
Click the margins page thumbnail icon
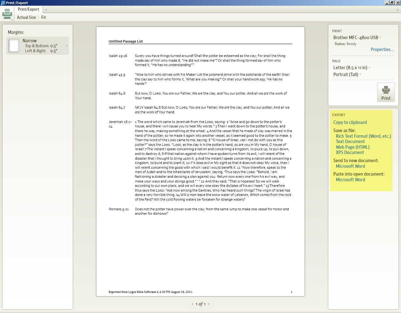coord(14,46)
